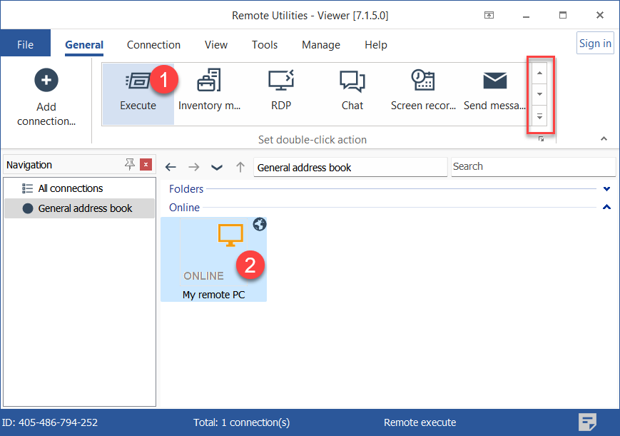Select the Inventory manager mode icon
Image resolution: width=620 pixels, height=436 pixels.
click(209, 81)
